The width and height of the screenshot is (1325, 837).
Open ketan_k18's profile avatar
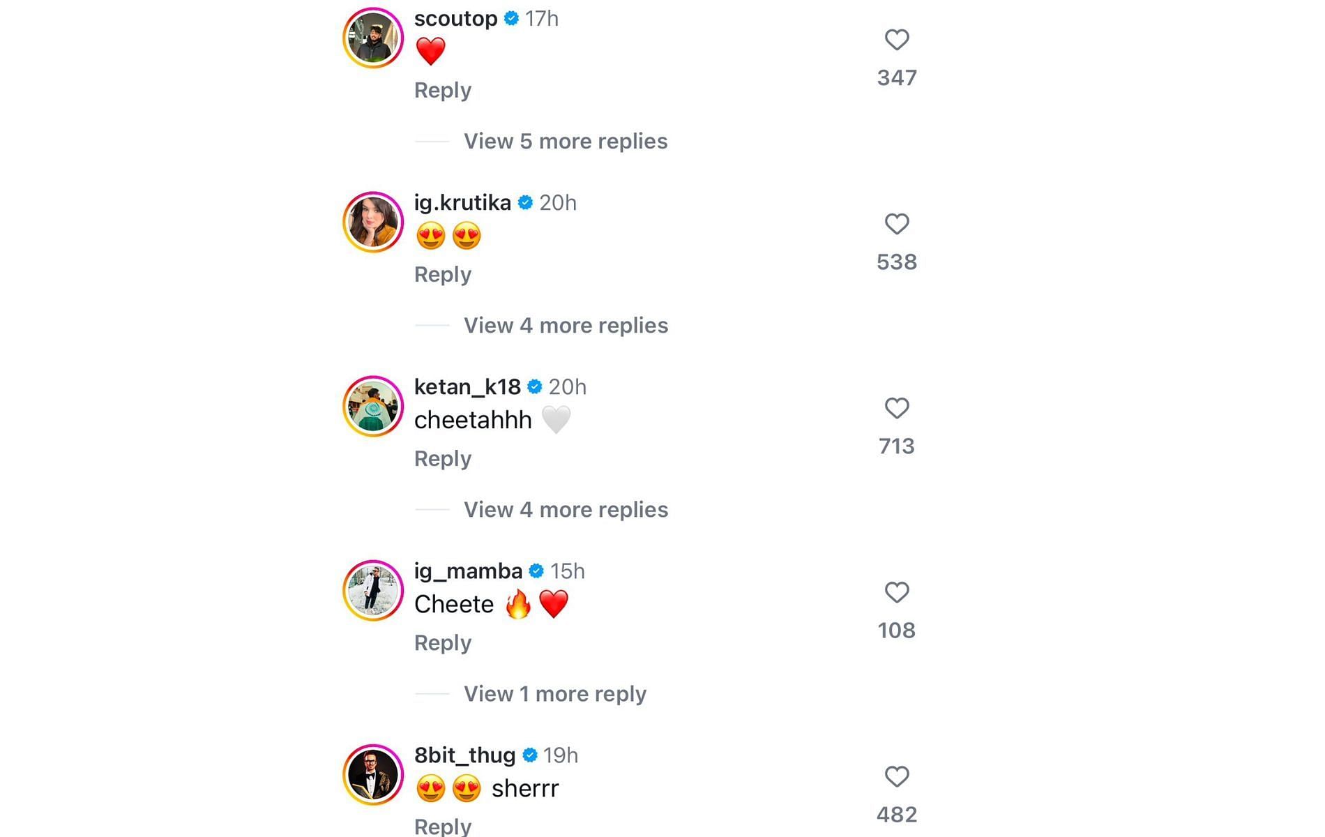pyautogui.click(x=373, y=406)
